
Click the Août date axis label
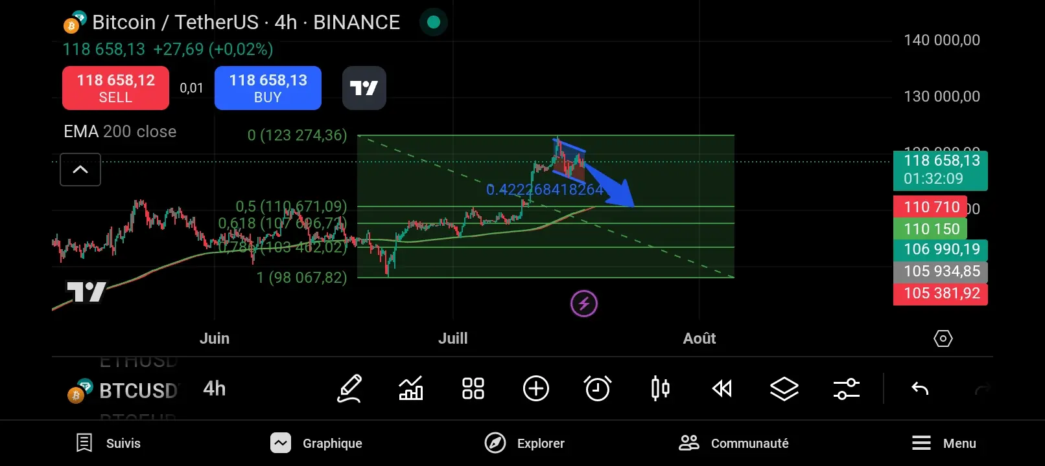699,338
